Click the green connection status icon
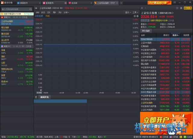193x139 pixels. tap(185, 137)
